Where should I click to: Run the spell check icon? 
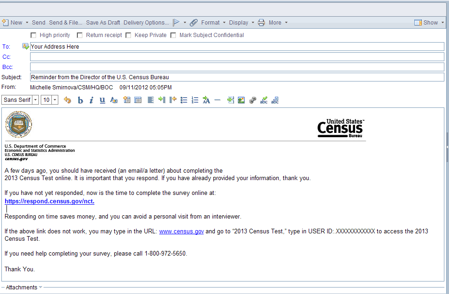(x=264, y=100)
